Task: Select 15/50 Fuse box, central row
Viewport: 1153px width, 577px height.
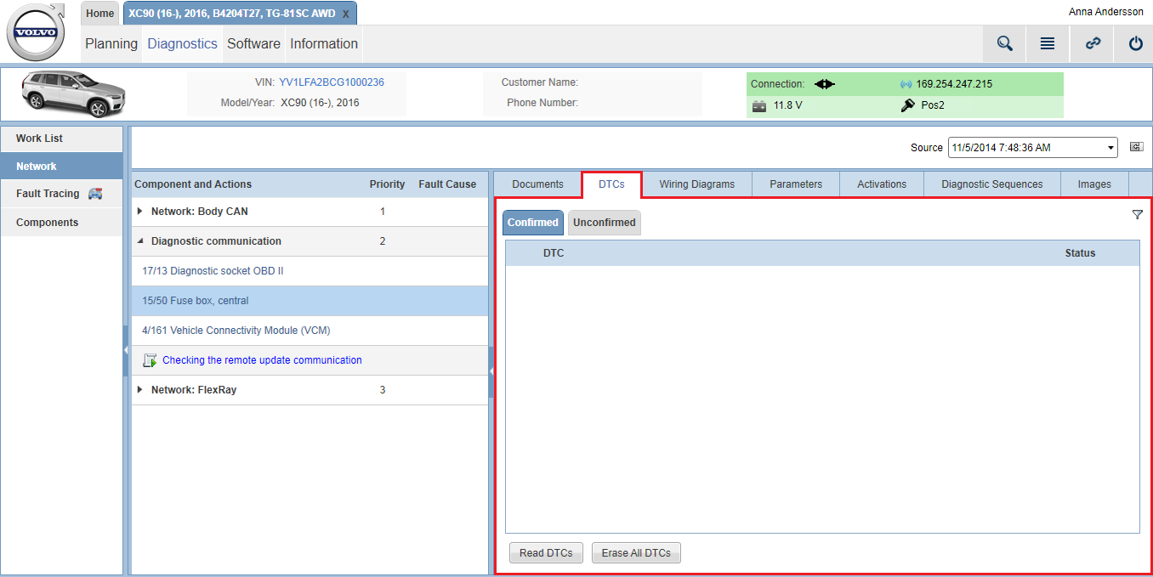Action: point(310,301)
